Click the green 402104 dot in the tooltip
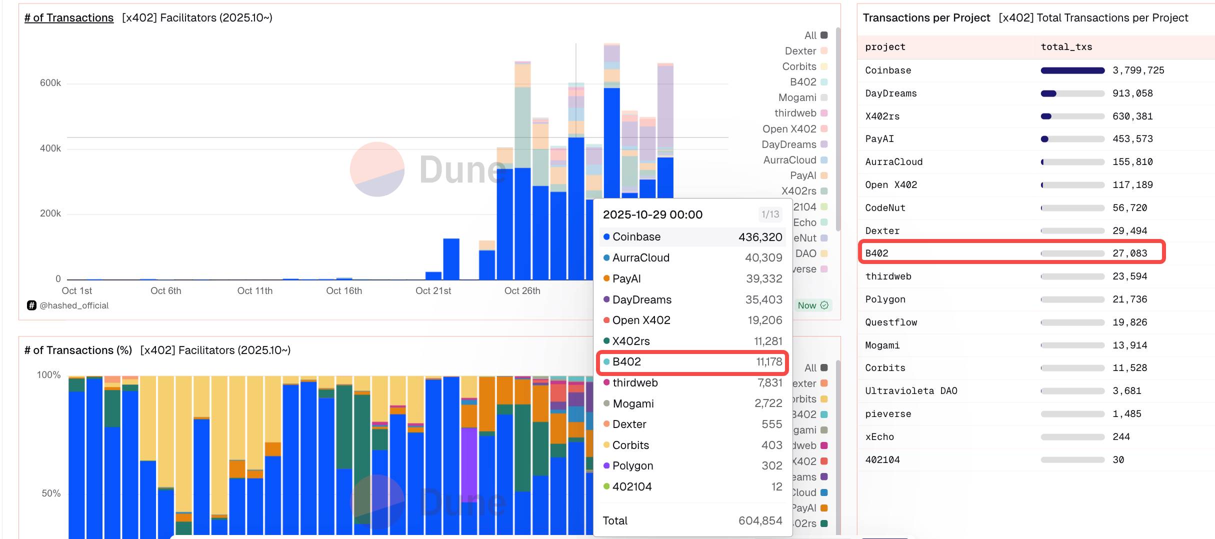Image resolution: width=1215 pixels, height=539 pixels. click(x=606, y=487)
